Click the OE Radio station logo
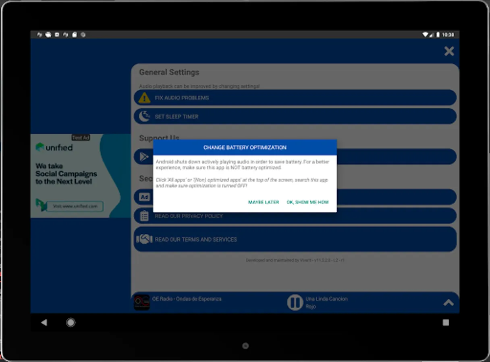 (x=142, y=302)
